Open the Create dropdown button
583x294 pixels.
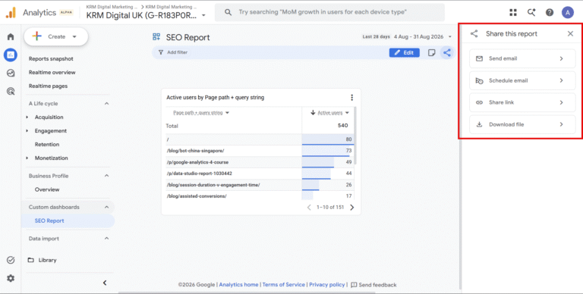coord(55,36)
